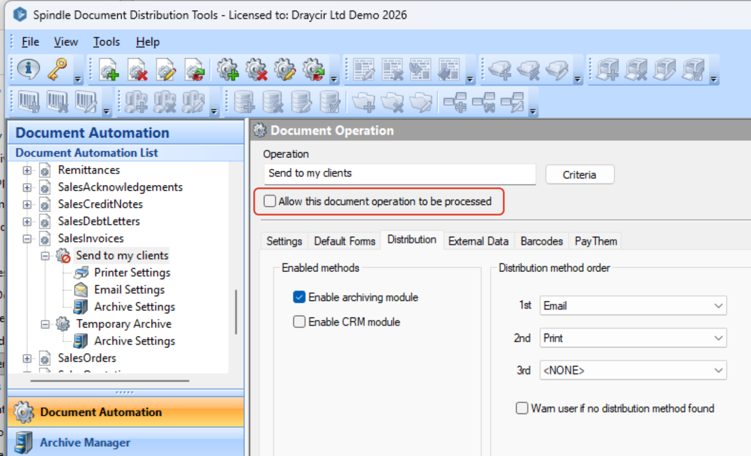Click the greyed network node edit icon
The width and height of the screenshot is (751, 456).
pyautogui.click(x=512, y=102)
